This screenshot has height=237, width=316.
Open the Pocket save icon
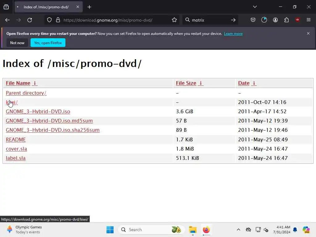point(253,20)
